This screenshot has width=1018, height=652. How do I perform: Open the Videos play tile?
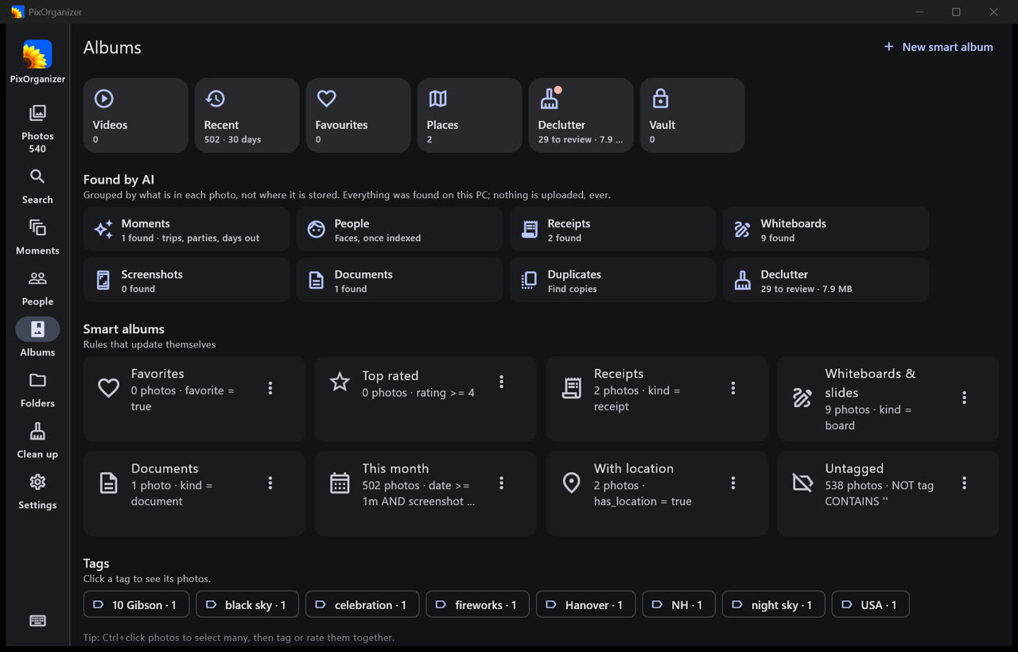point(135,115)
